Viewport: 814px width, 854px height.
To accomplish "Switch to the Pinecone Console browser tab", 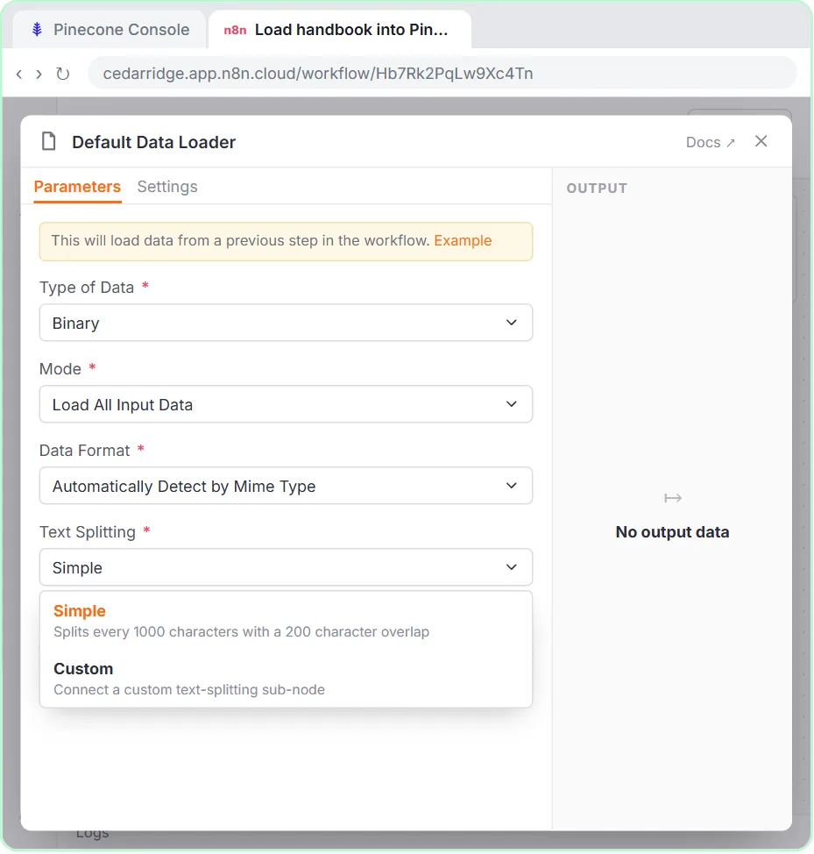I will coord(110,30).
